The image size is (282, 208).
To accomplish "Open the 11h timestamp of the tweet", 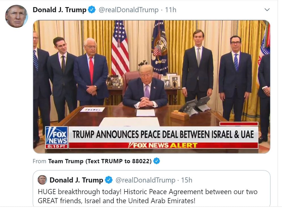I will tap(171, 10).
